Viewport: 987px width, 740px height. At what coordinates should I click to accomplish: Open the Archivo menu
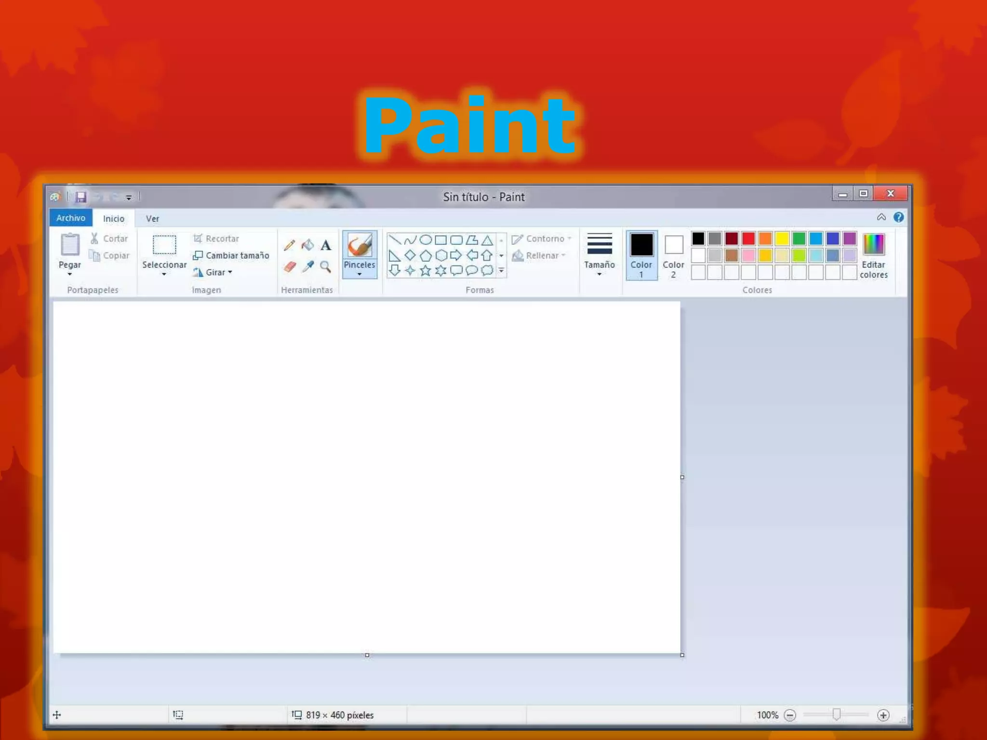coord(71,218)
